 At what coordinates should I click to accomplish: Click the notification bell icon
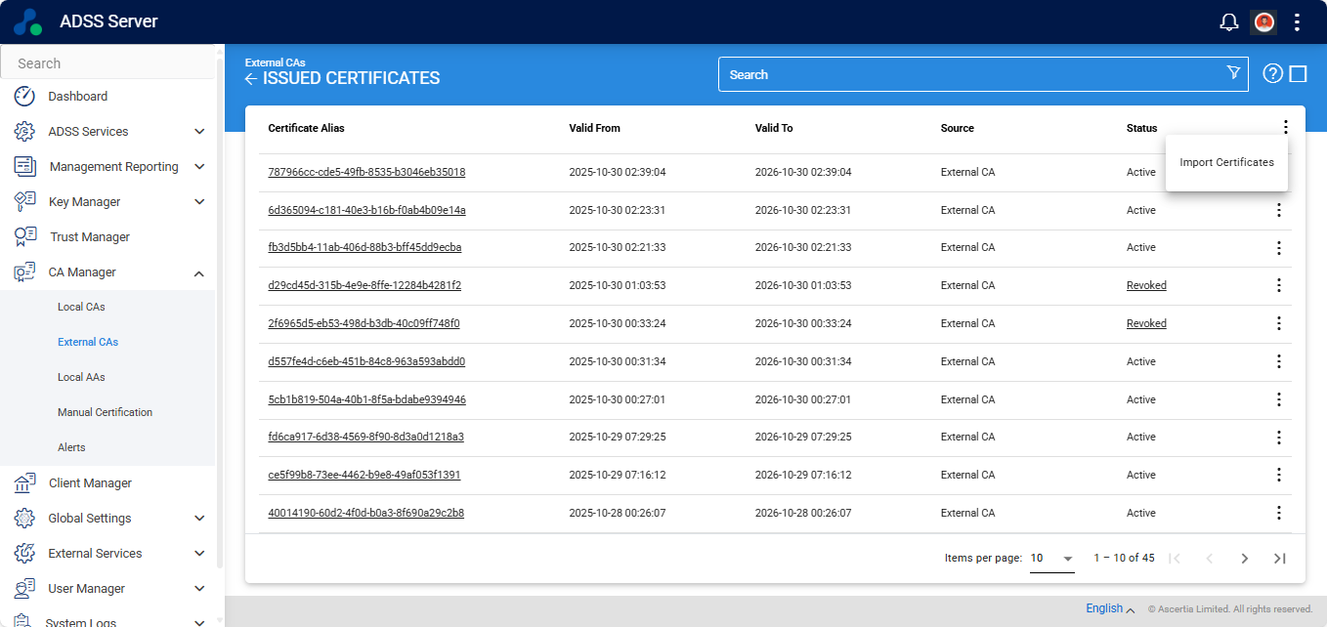(x=1229, y=22)
